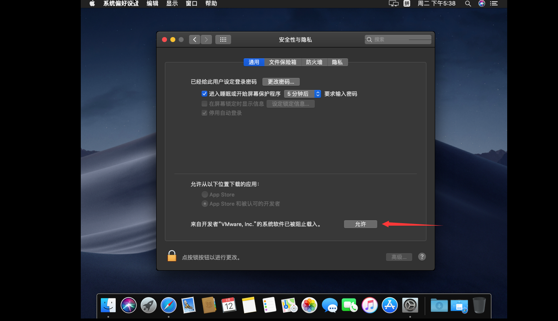Open help with the question mark button

click(x=422, y=256)
